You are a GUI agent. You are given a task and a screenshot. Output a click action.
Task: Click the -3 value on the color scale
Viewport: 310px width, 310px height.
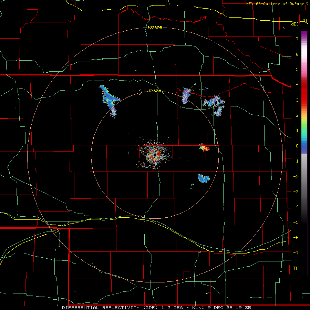click(296, 192)
